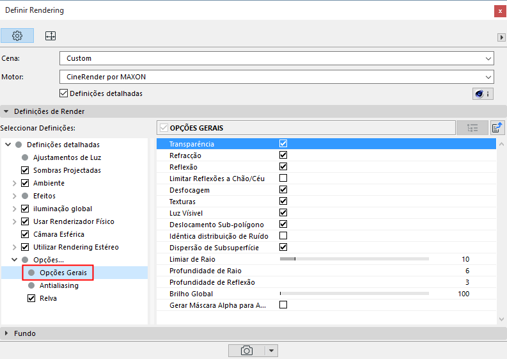Screen dimensions: 507x359
Task: Toggle Usar Renderizador Físico checkbox
Action: [25, 221]
